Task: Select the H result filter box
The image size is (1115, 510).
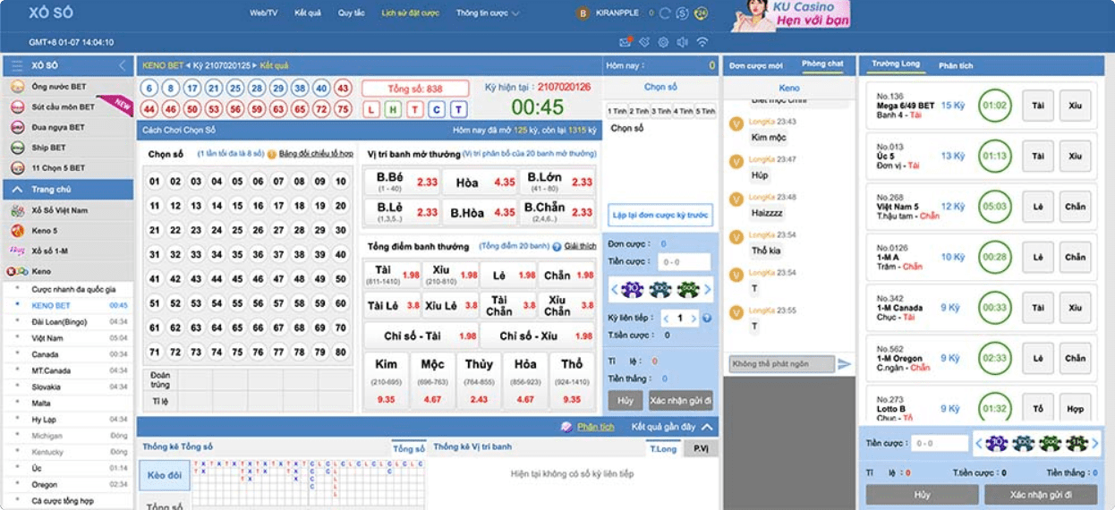Action: click(393, 109)
